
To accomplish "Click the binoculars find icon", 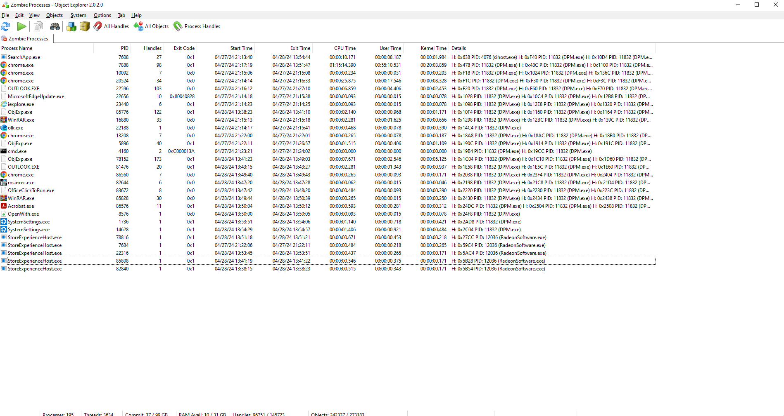I will coord(55,26).
